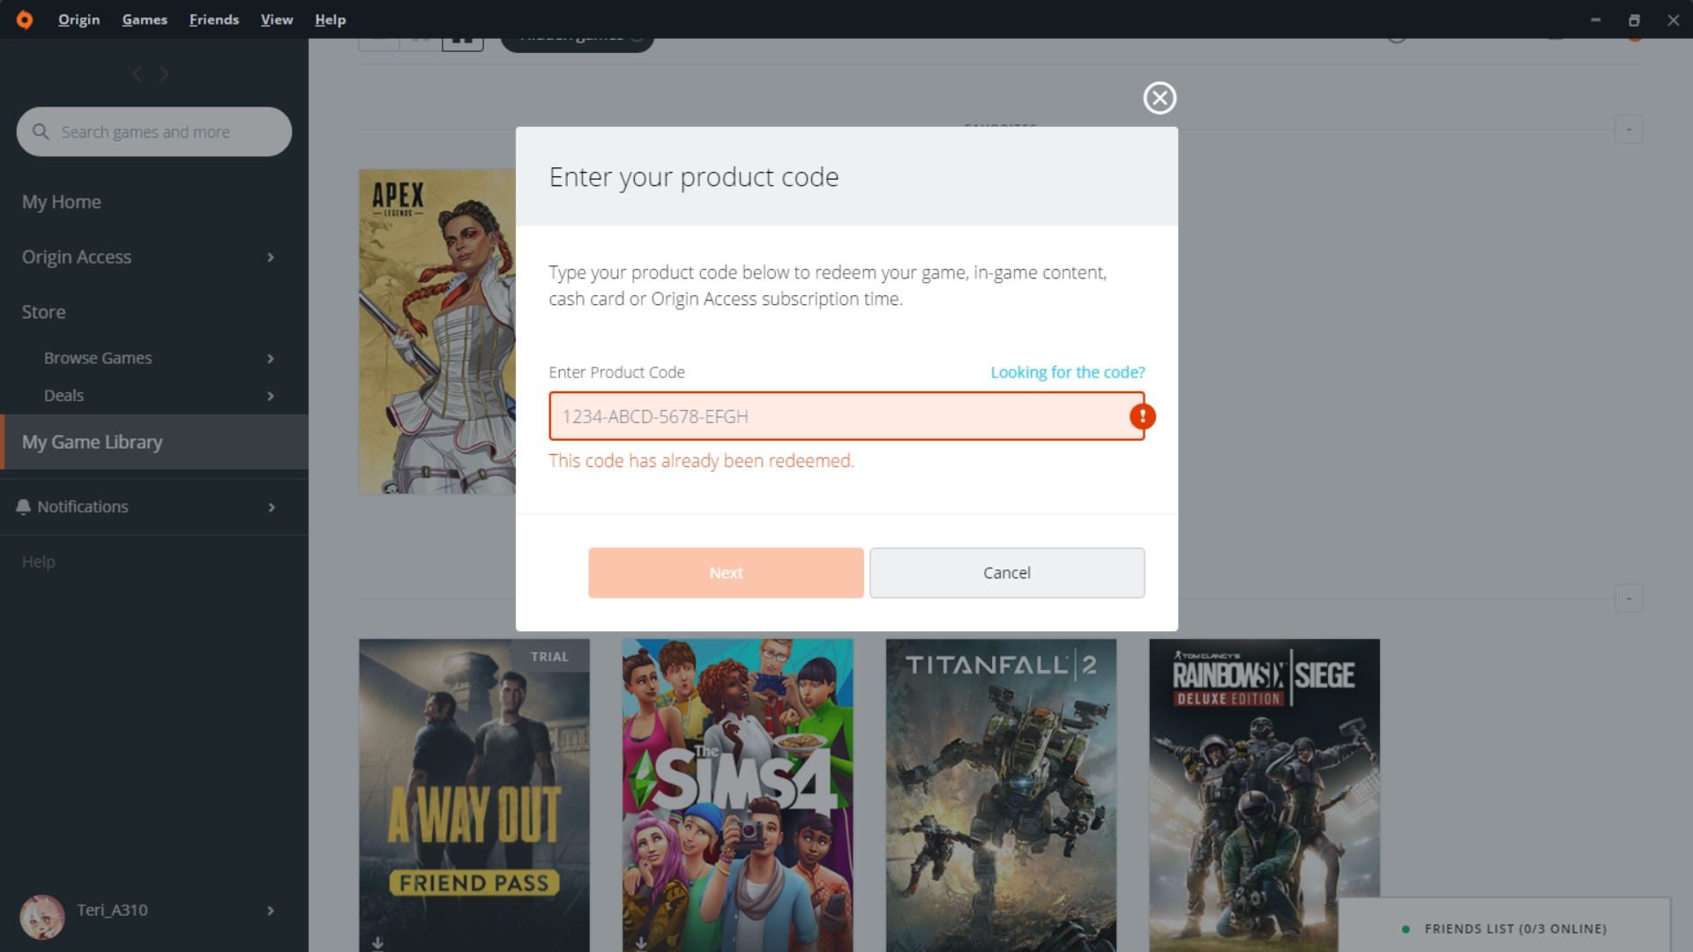This screenshot has width=1693, height=952.
Task: Click the Teri_A310 profile avatar
Action: (x=42, y=916)
